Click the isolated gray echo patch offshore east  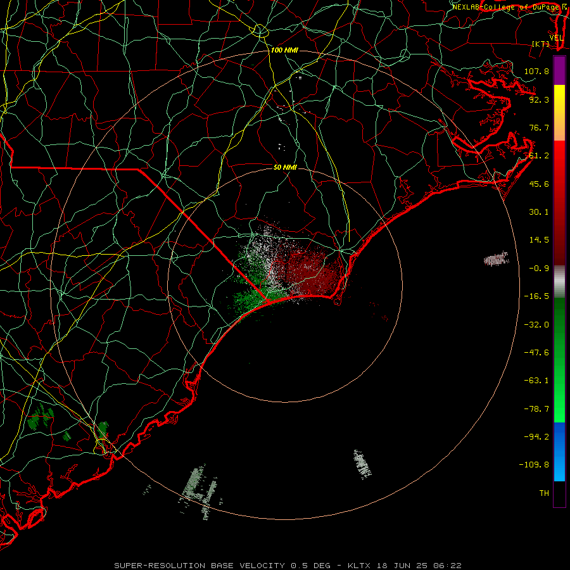point(497,259)
